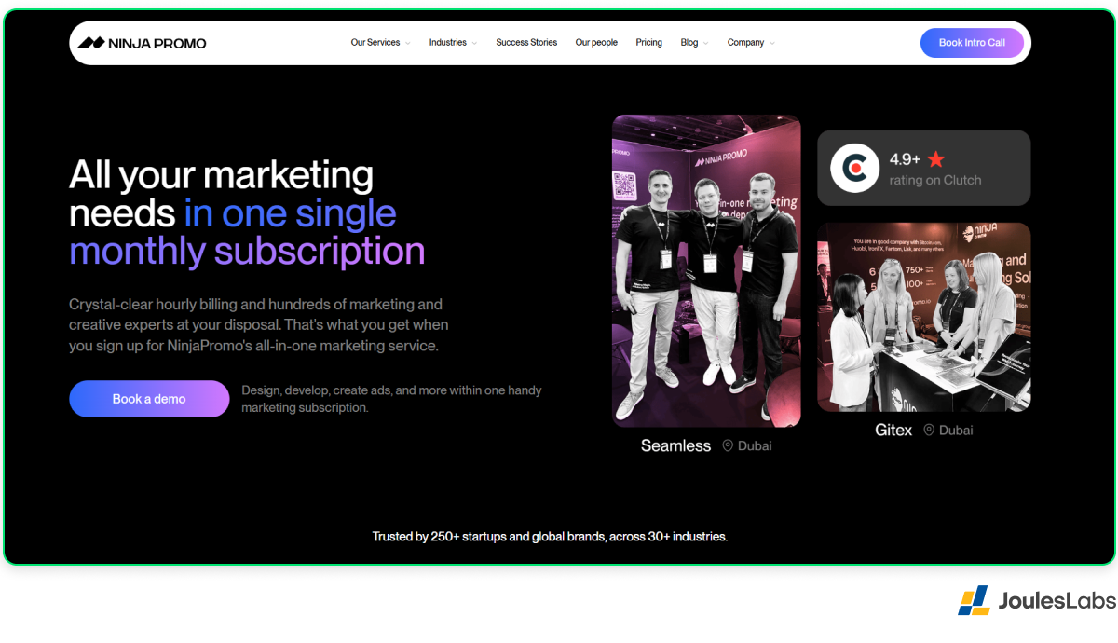Expand the Industries dropdown arrow
Viewport: 1118px width, 643px height.
coord(474,43)
